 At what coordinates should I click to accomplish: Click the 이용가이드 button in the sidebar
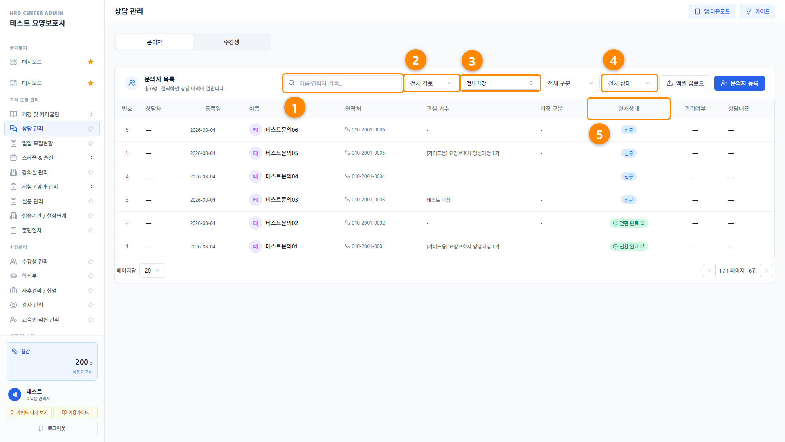(75, 413)
